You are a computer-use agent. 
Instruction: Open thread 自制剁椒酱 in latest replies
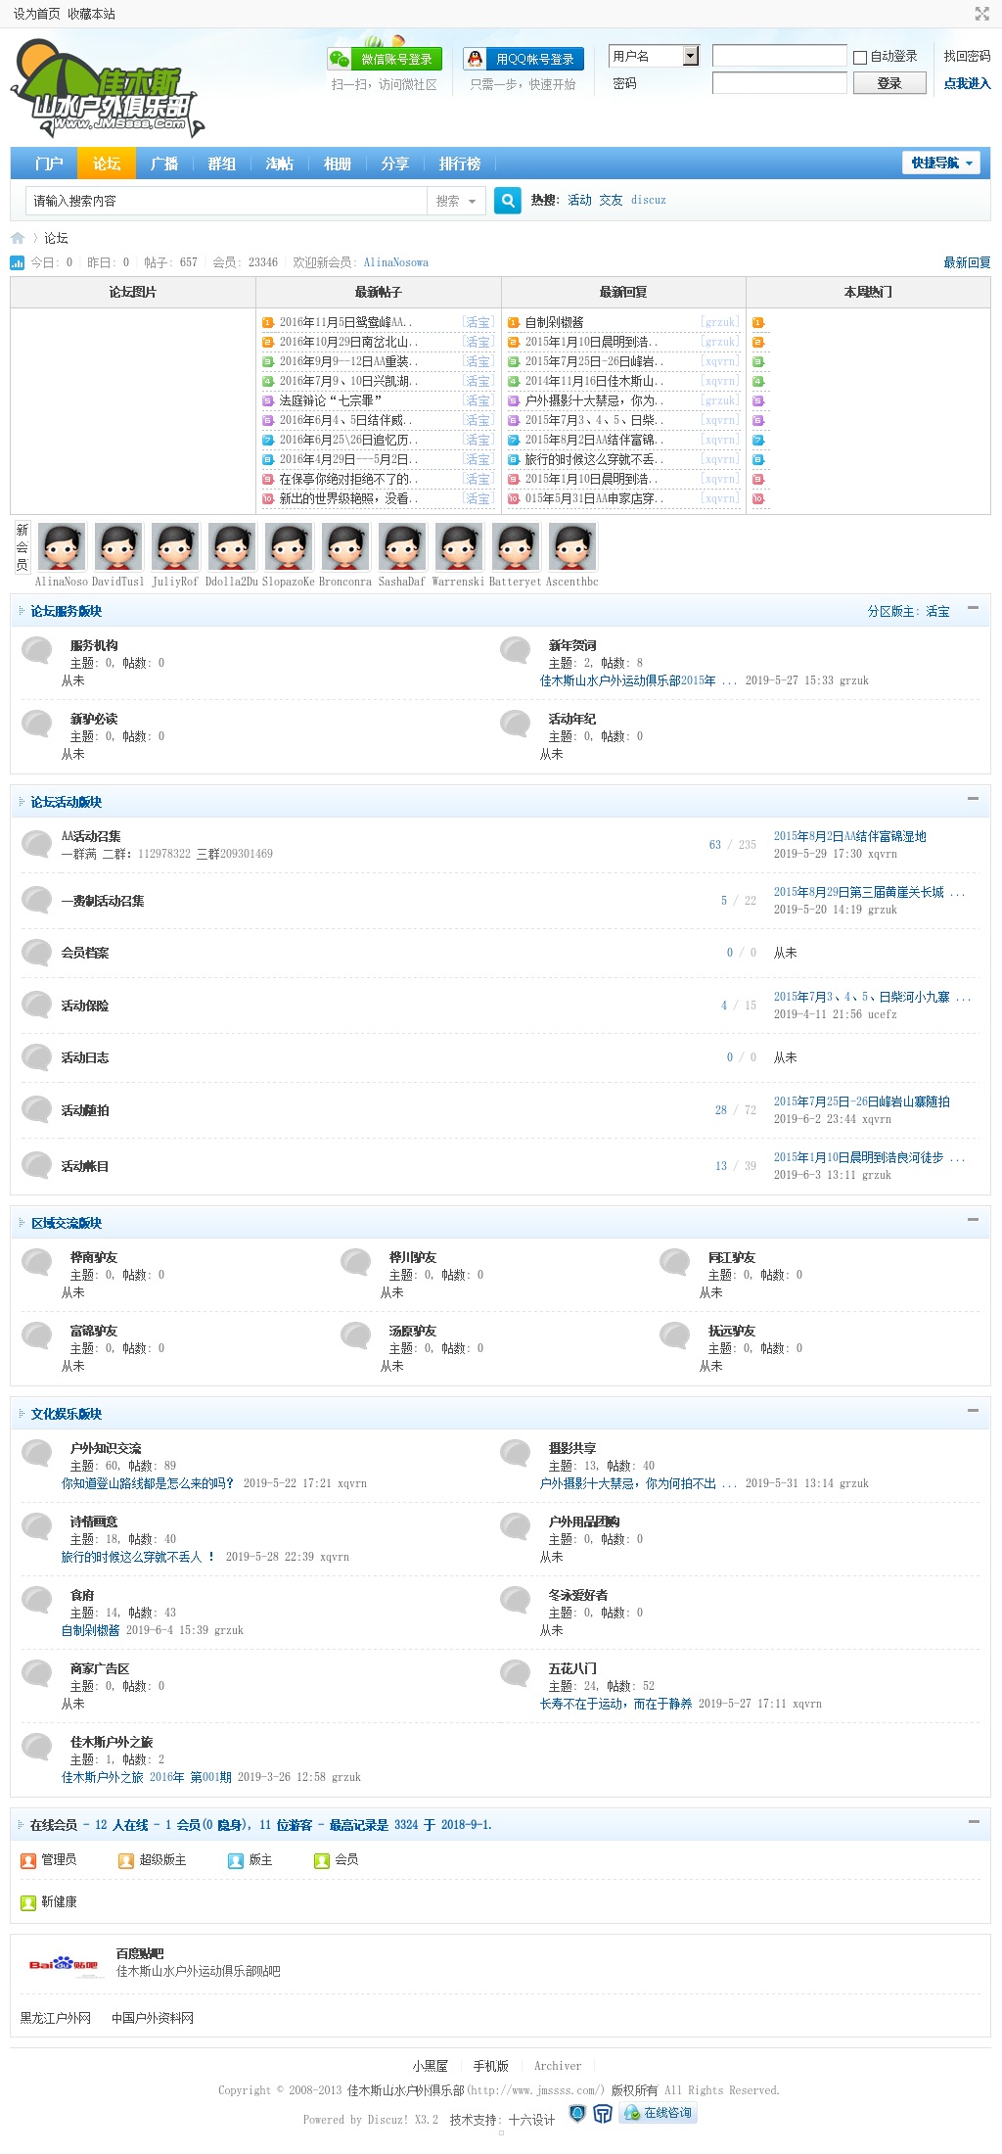pos(554,322)
